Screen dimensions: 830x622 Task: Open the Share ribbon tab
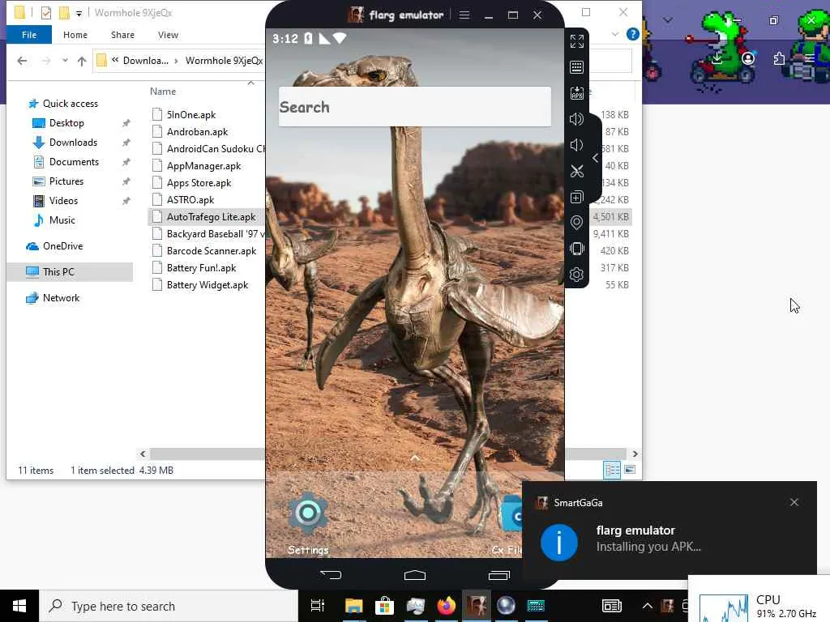tap(122, 35)
